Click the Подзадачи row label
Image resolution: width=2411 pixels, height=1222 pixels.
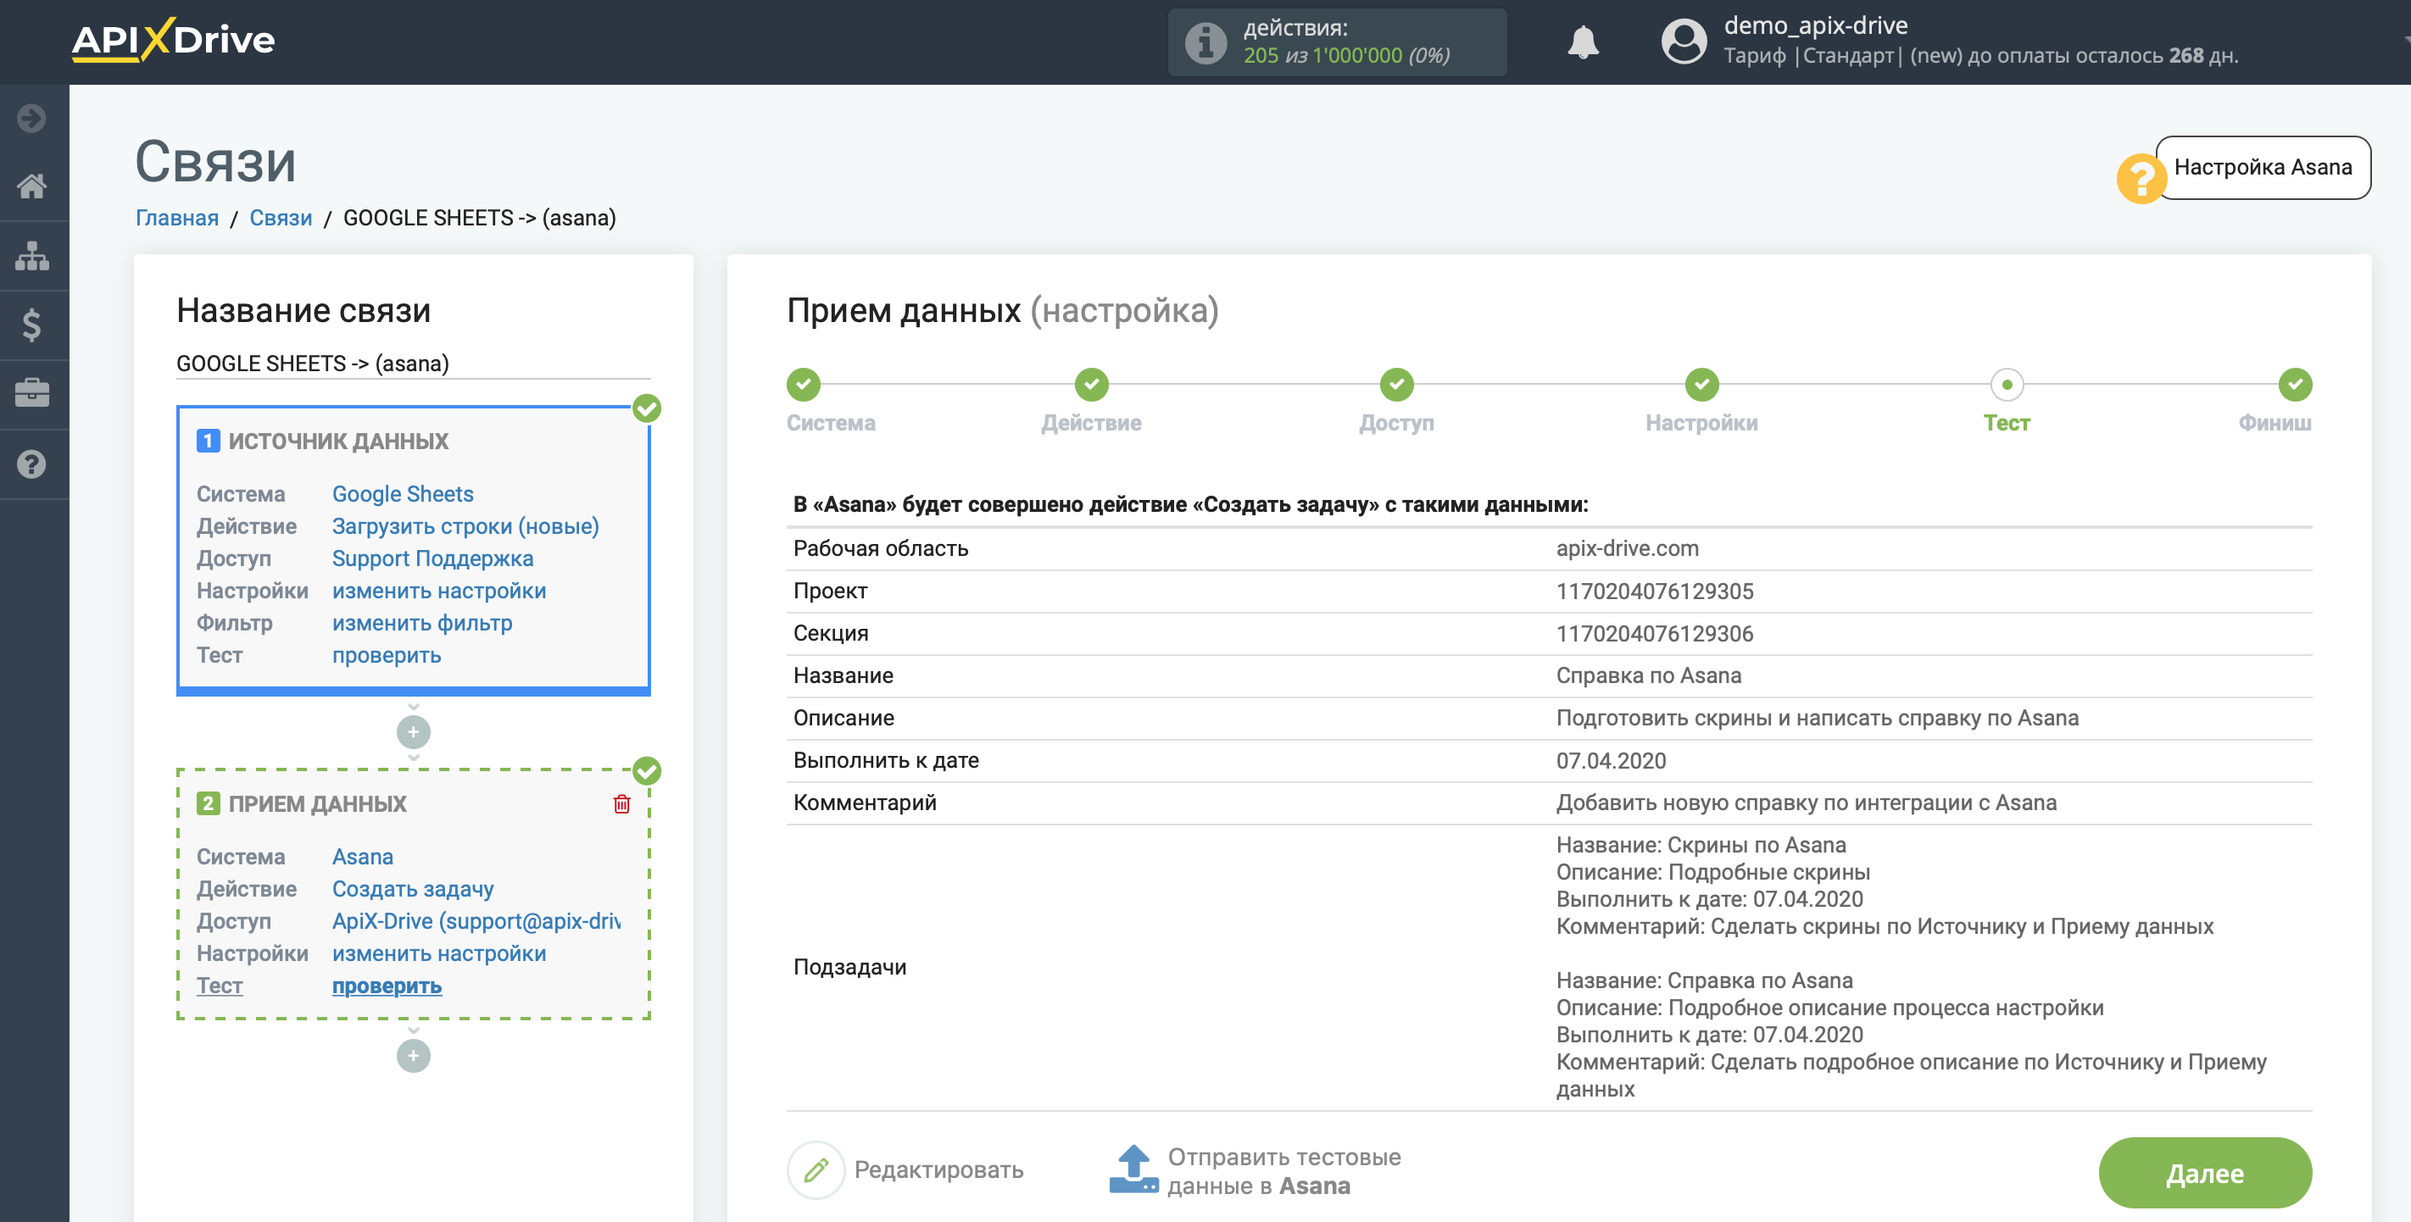(849, 967)
